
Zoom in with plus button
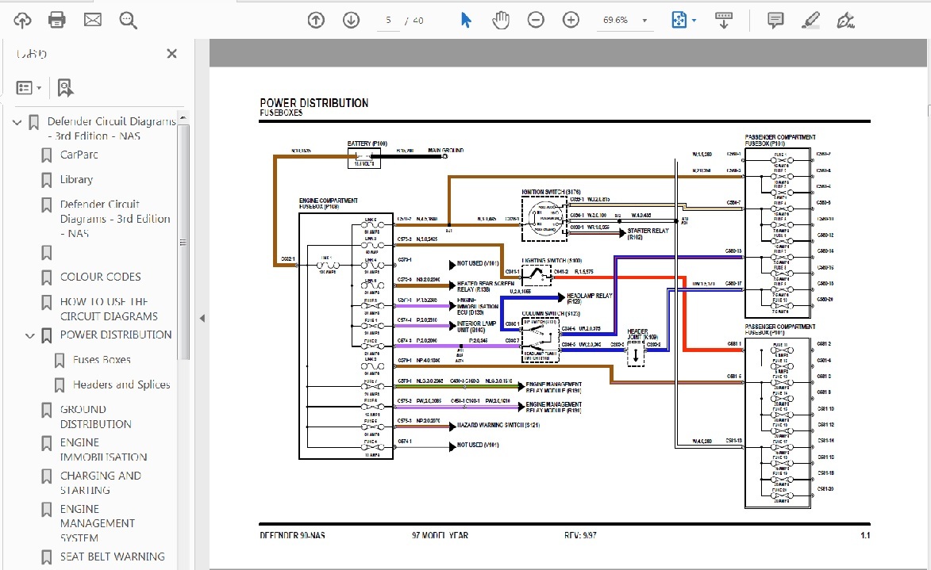click(571, 20)
